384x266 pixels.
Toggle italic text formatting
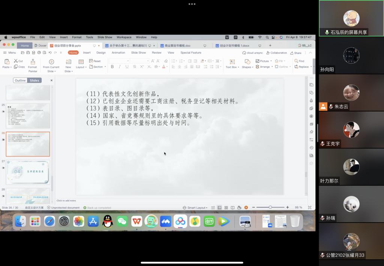120,67
